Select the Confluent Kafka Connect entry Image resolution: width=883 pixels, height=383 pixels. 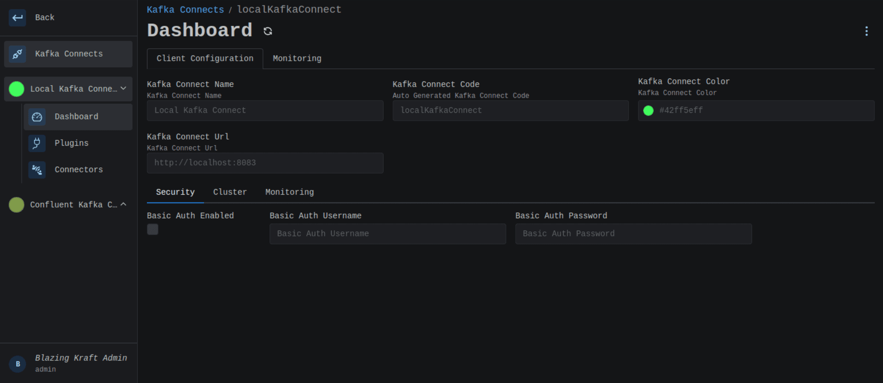(x=68, y=205)
